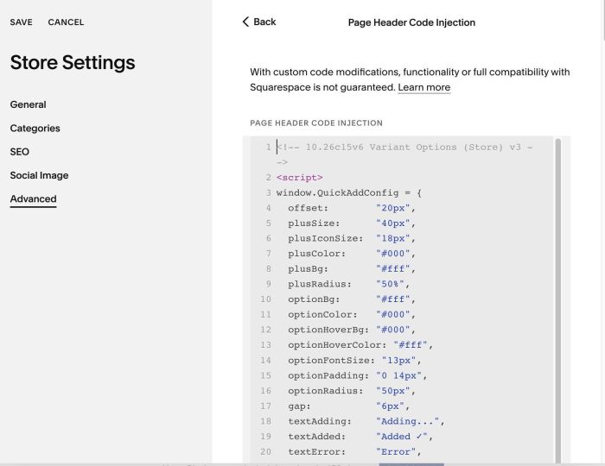Click the plusIconSize property name
Viewport: 605px width, 466px height.
pos(326,238)
